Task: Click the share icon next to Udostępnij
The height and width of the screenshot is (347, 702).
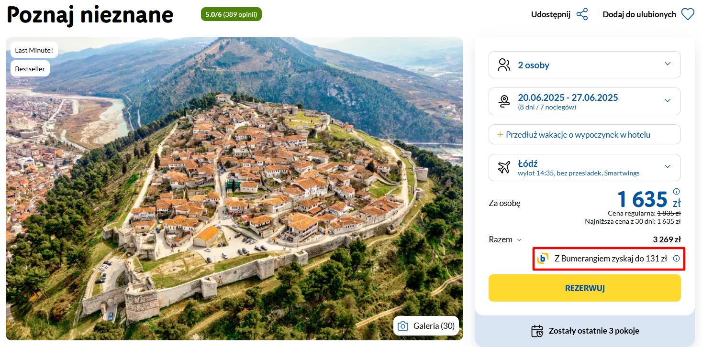Action: click(x=582, y=14)
